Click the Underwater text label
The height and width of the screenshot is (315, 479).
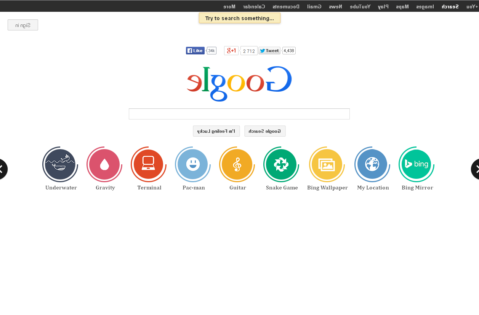pyautogui.click(x=61, y=188)
